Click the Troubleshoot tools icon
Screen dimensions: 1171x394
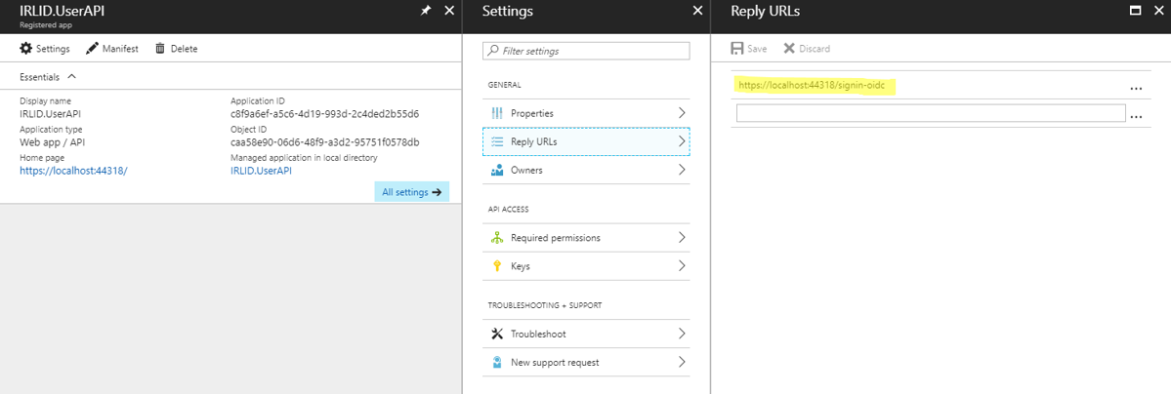click(497, 334)
